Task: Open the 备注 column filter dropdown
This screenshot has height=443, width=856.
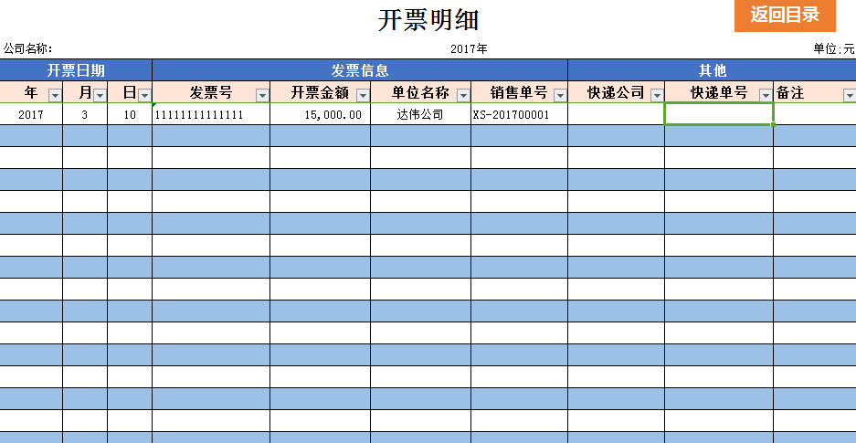Action: click(x=850, y=96)
